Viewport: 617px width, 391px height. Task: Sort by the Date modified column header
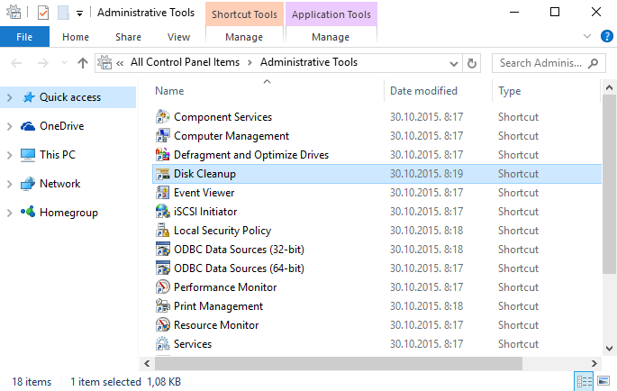423,91
